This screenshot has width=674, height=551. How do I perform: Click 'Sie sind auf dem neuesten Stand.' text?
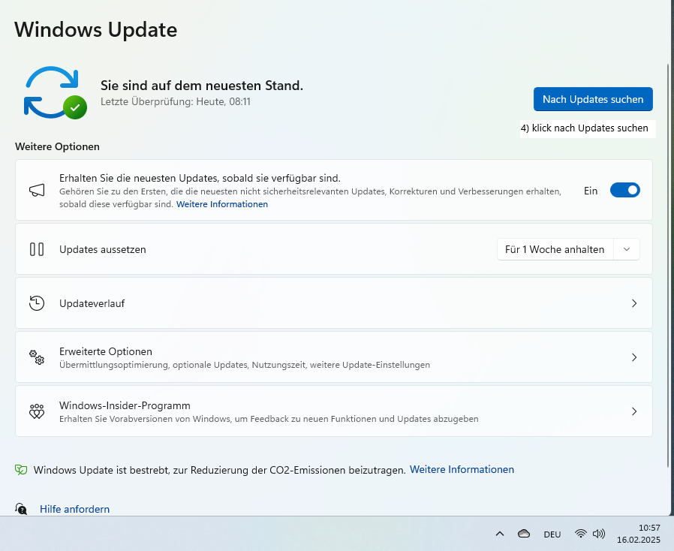(202, 86)
